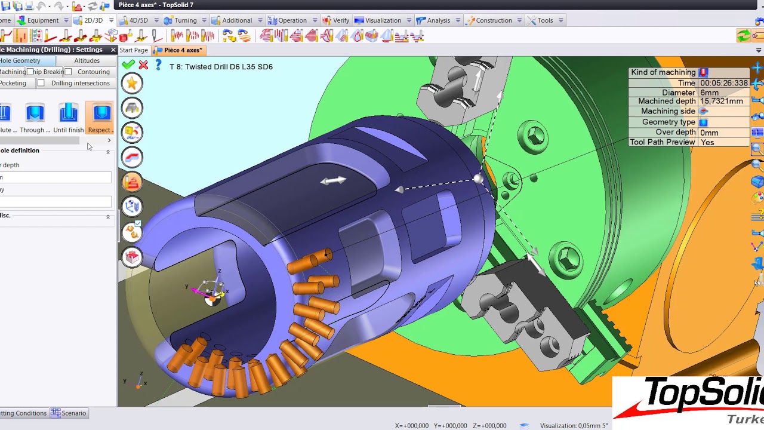Switch to the Pièce 4 axes document tab
This screenshot has width=764, height=430.
(x=178, y=50)
